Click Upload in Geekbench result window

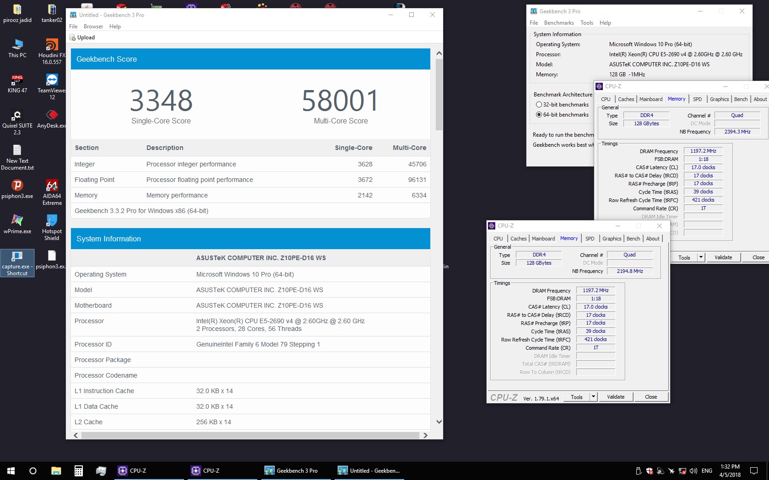pos(82,37)
